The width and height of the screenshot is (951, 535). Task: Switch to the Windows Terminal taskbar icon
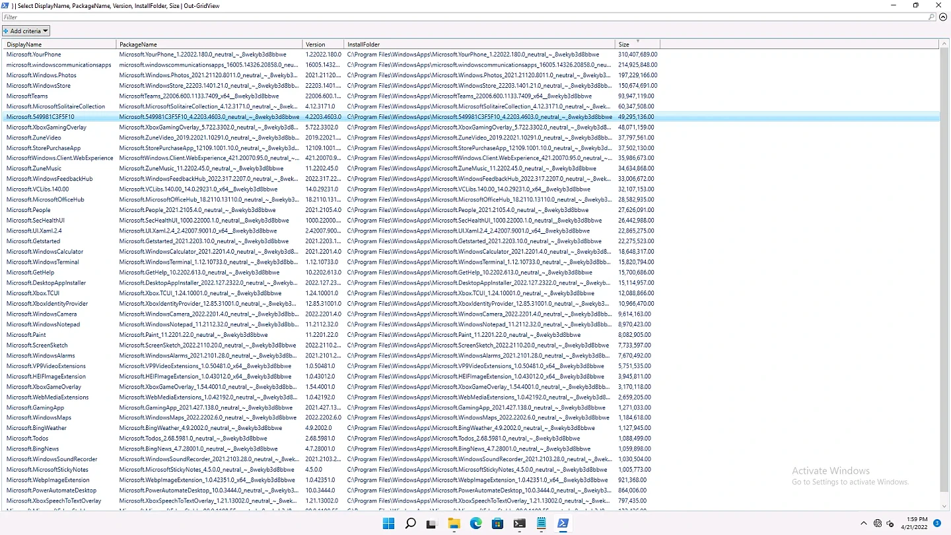coord(519,524)
